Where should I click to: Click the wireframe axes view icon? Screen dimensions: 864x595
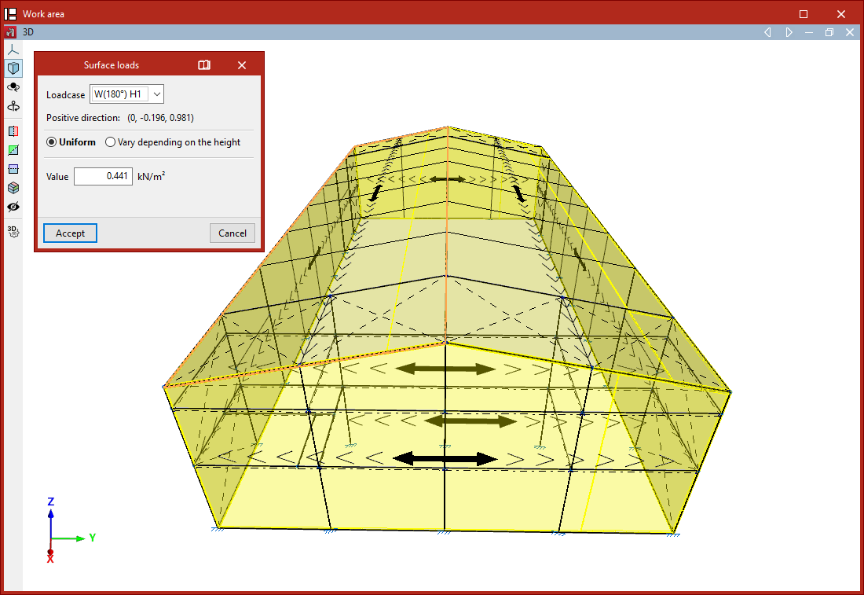click(x=13, y=50)
